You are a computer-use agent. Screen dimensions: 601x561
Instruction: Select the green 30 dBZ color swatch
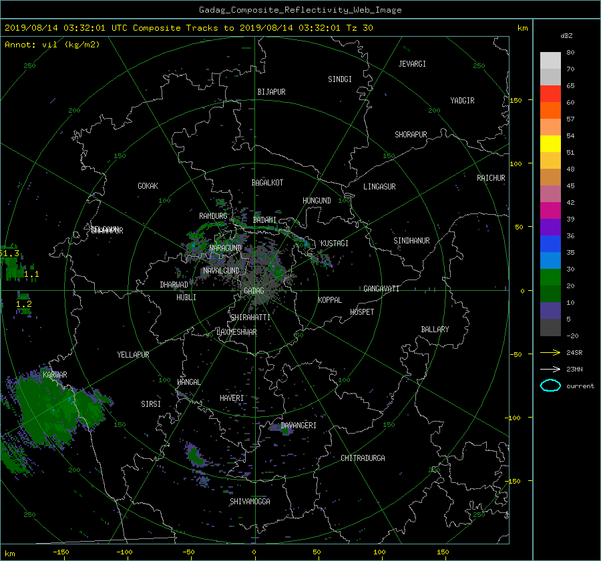coord(550,277)
